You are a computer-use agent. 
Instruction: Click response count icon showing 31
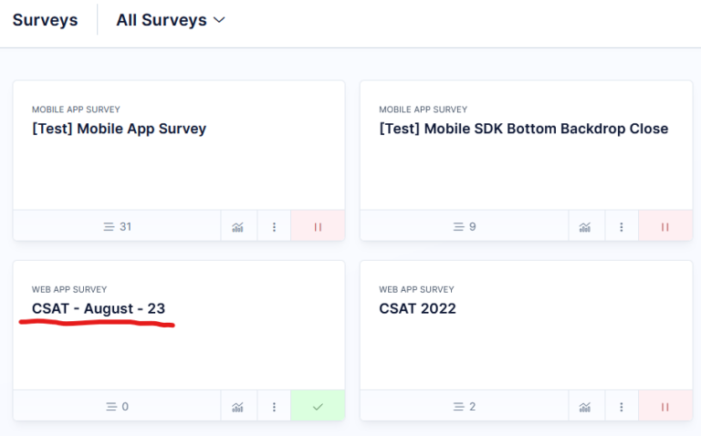pyautogui.click(x=117, y=226)
